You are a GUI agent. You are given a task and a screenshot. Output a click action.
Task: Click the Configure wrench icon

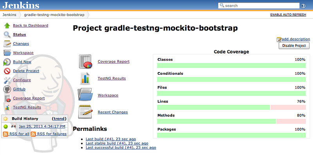pyautogui.click(x=7, y=80)
